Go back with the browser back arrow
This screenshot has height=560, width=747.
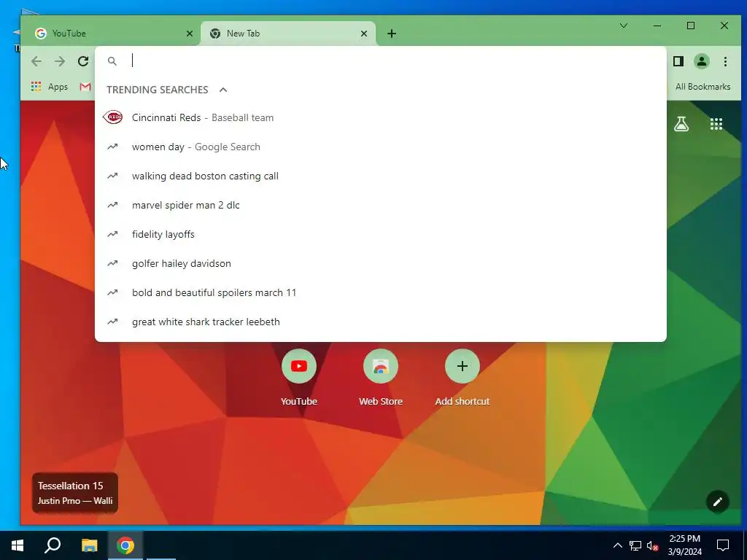tap(36, 61)
